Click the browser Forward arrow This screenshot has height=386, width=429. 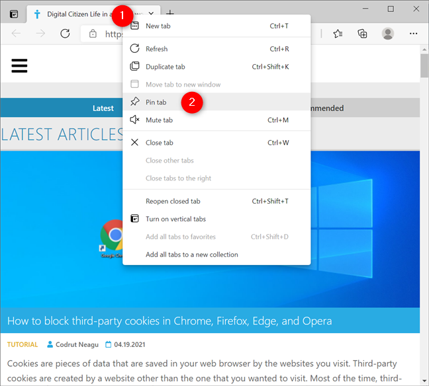[40, 34]
